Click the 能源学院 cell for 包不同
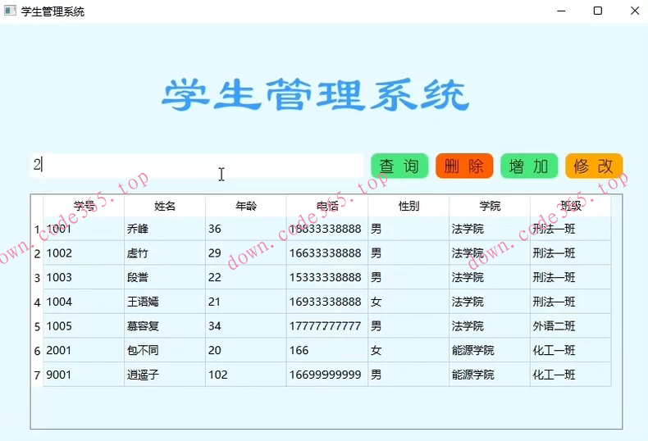The height and width of the screenshot is (441, 648). tap(490, 351)
